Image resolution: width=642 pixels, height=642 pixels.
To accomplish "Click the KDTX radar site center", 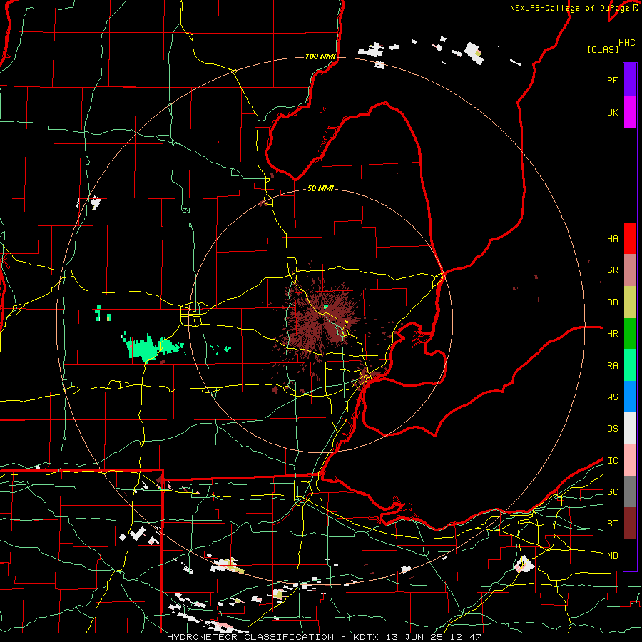I will [x=321, y=322].
